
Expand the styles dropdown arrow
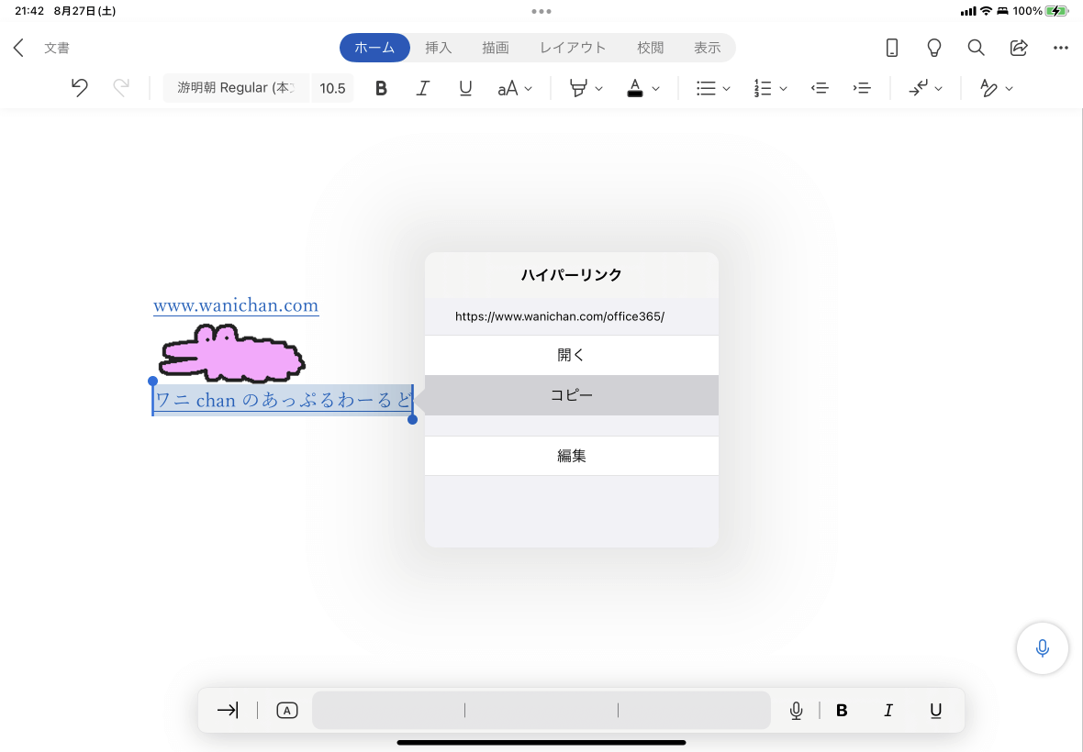coord(1009,89)
